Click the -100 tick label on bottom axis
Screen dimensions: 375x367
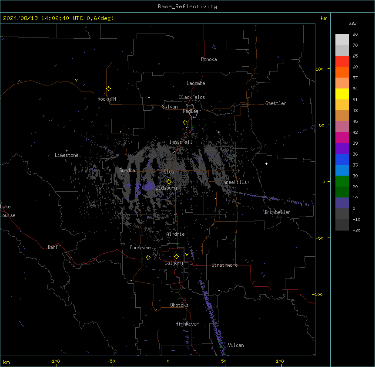(54, 361)
